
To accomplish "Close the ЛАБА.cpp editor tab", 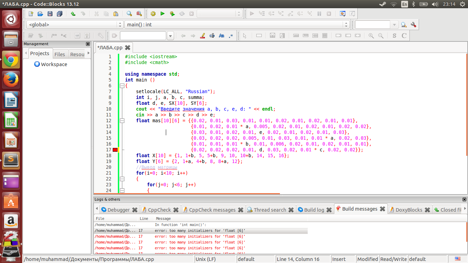I will [128, 48].
